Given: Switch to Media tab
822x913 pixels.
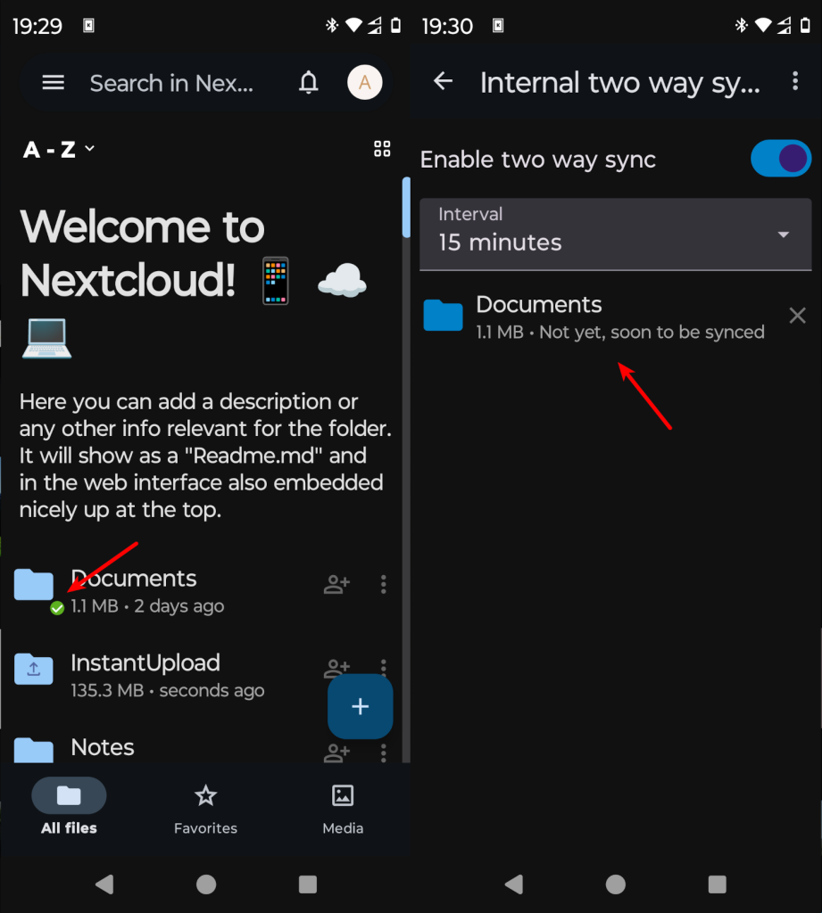Looking at the screenshot, I should pos(343,810).
